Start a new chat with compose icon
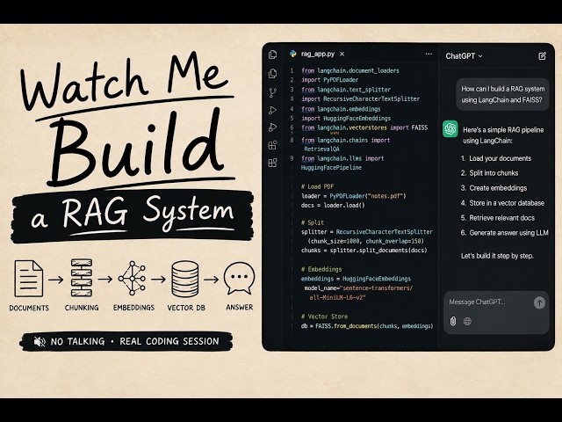 pyautogui.click(x=542, y=56)
